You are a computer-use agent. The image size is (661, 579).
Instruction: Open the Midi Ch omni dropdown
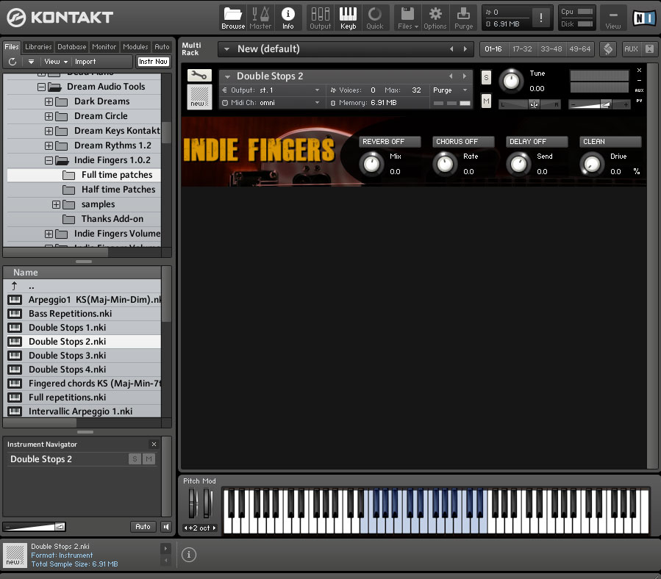272,103
